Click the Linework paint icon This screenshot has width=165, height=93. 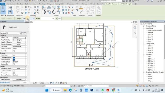[72, 10]
